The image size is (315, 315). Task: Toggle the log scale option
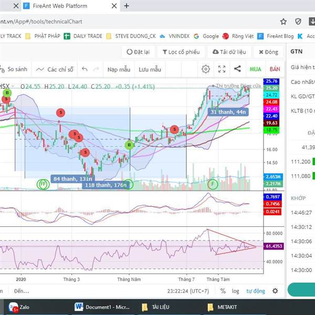coord(236,291)
